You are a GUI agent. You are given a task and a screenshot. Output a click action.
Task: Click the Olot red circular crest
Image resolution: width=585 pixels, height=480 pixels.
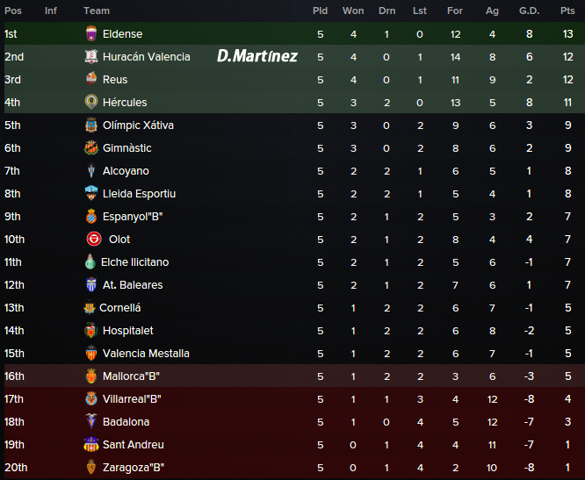point(94,239)
